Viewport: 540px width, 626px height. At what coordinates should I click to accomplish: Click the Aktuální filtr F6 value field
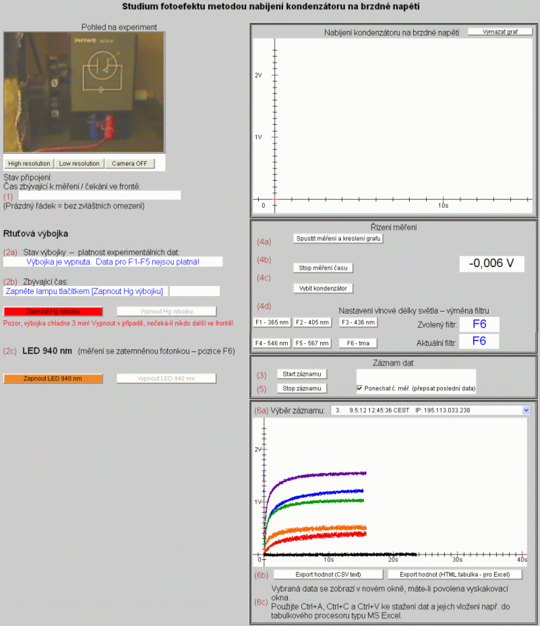pyautogui.click(x=479, y=341)
